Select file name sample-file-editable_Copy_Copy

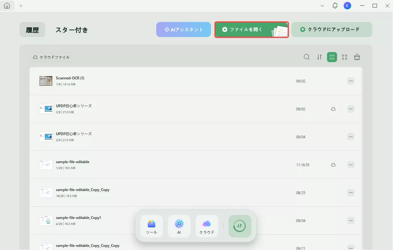point(83,190)
